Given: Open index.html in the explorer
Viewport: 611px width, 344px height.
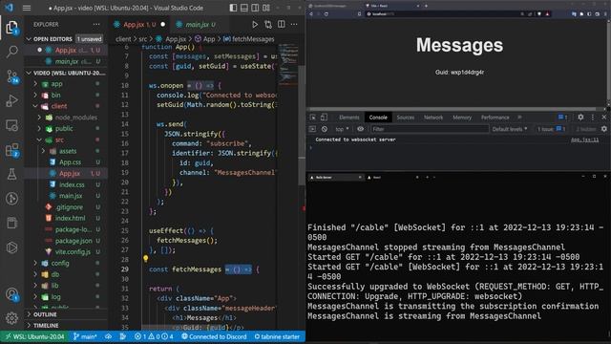Looking at the screenshot, I should click(x=70, y=218).
